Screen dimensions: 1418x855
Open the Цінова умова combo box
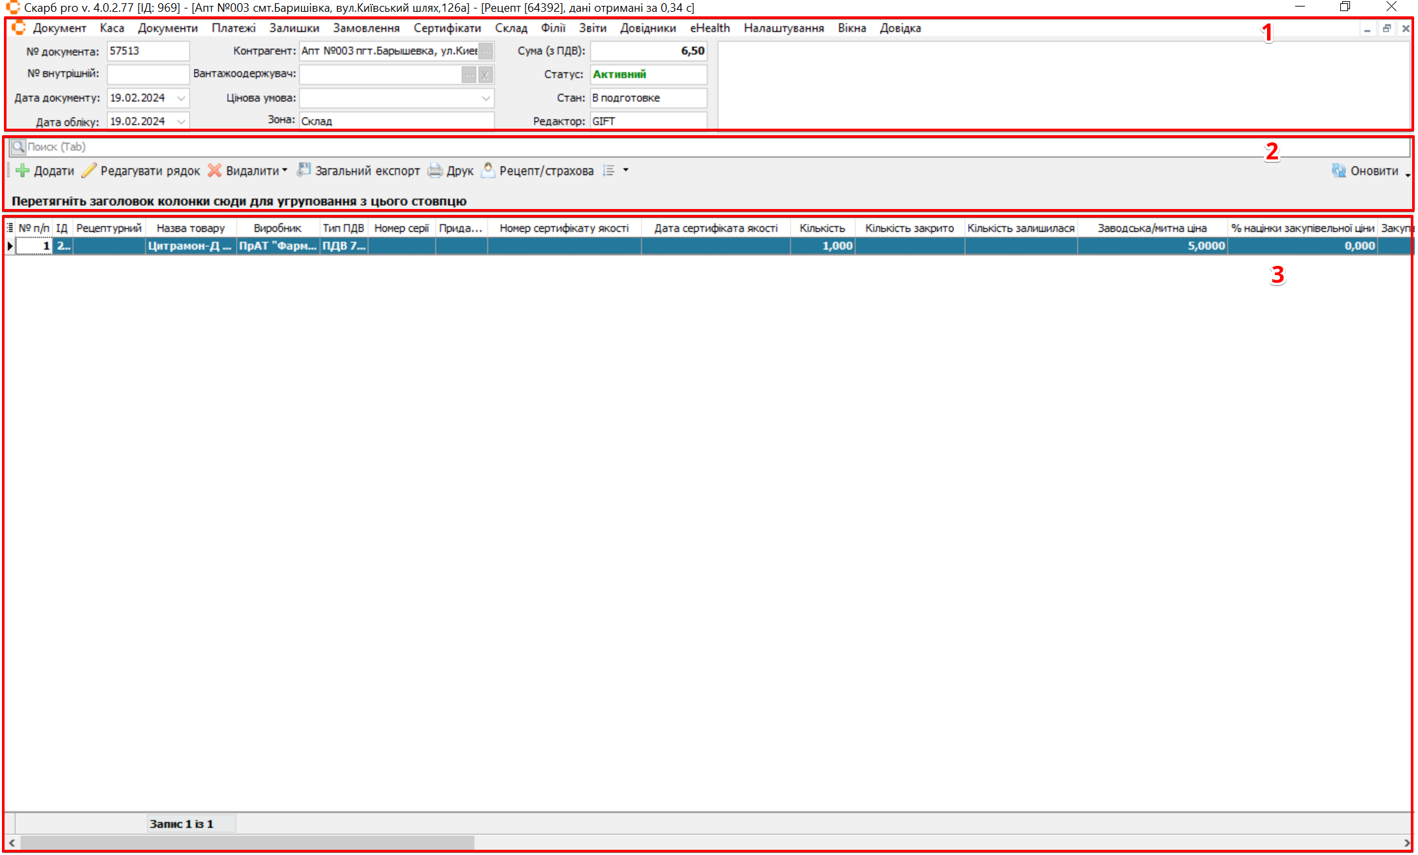click(x=486, y=98)
